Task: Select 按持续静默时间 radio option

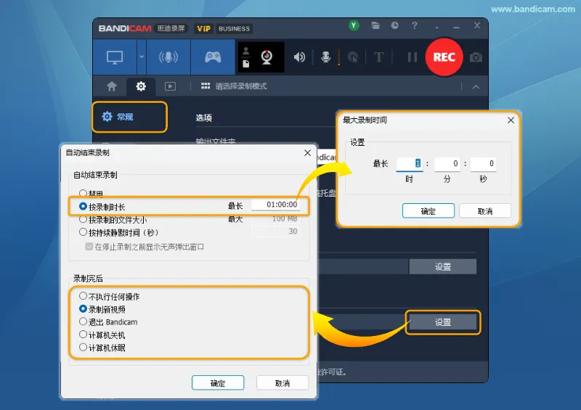Action: click(x=83, y=232)
